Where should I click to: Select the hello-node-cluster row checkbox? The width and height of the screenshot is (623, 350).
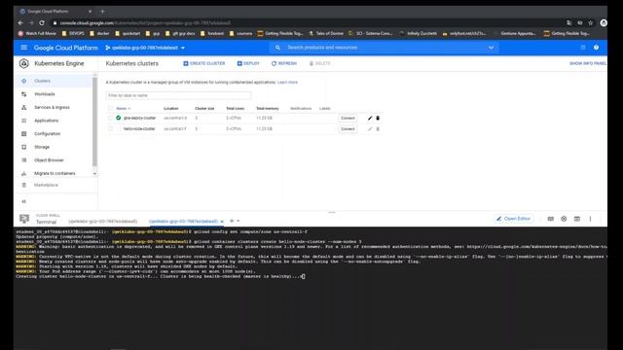coord(110,129)
